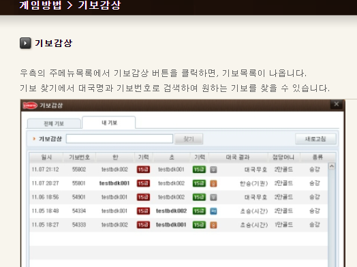Click red 15급 badge in row 54334
Viewport: 357px width, 267px height.
[143, 211]
